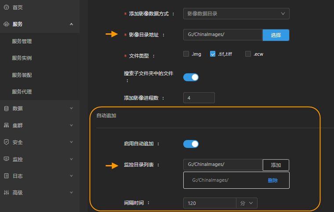Open the 分 interval unit dropdown
Screen dimensions: 334x212
tap(246, 203)
